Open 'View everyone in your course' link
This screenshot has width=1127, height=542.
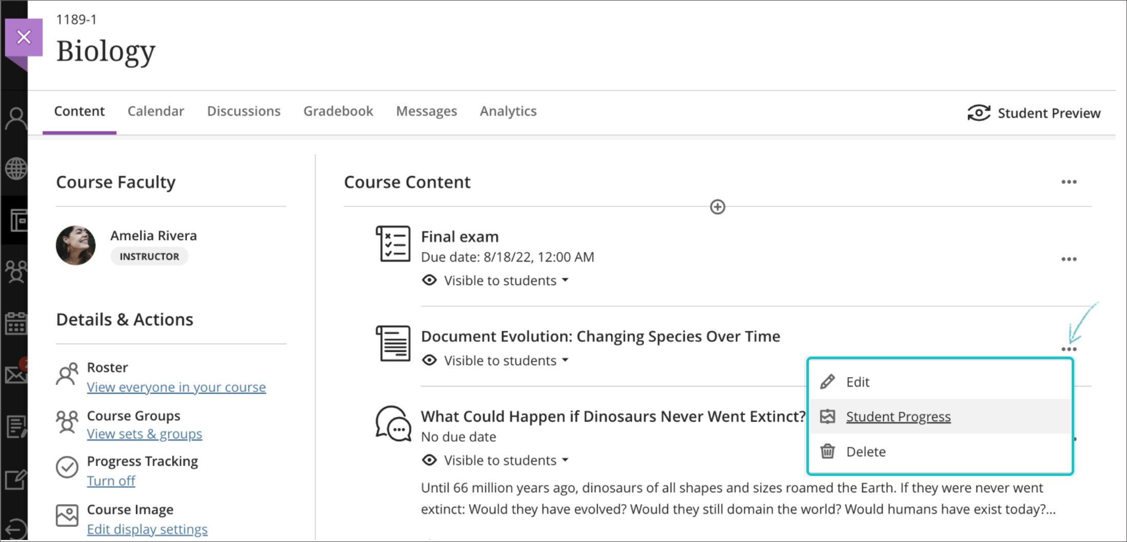tap(176, 387)
